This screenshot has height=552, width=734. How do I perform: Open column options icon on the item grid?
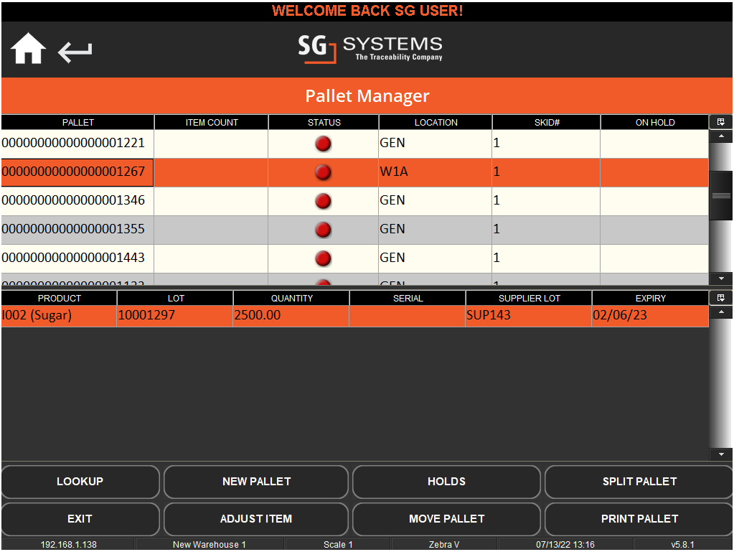coord(720,297)
